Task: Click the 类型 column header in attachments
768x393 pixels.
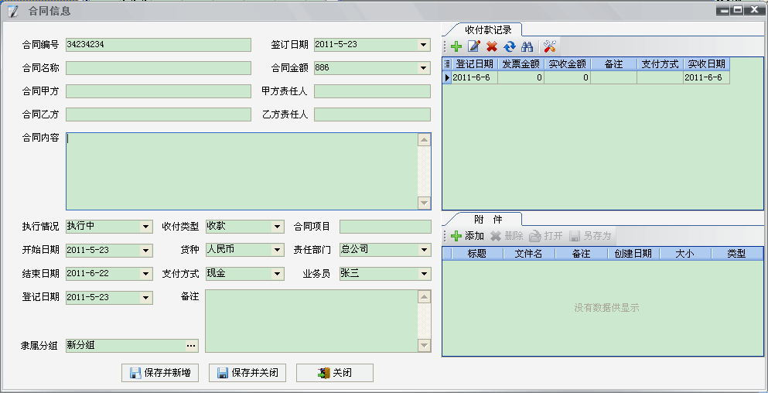Action: coord(737,253)
